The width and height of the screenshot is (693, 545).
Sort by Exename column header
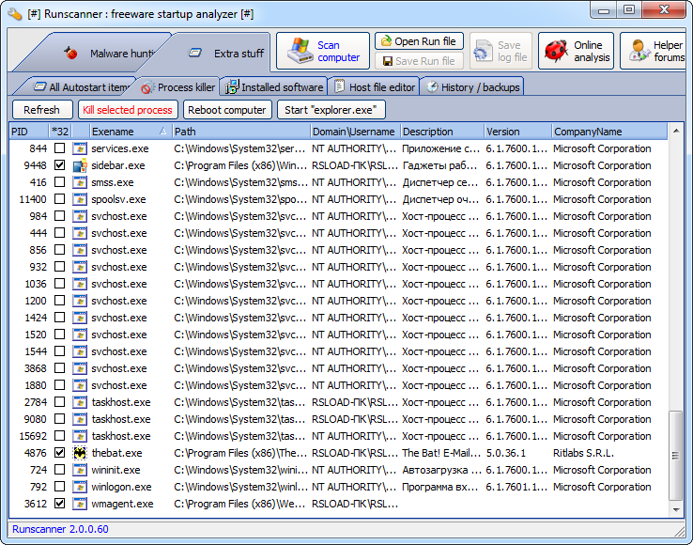pyautogui.click(x=131, y=132)
